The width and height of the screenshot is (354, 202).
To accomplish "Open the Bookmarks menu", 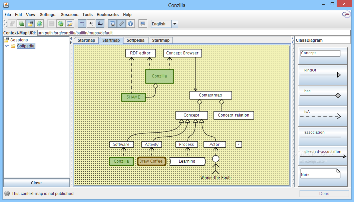I will (108, 14).
